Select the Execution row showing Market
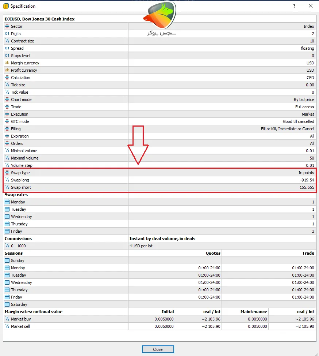This screenshot has height=356, width=319. (x=159, y=114)
